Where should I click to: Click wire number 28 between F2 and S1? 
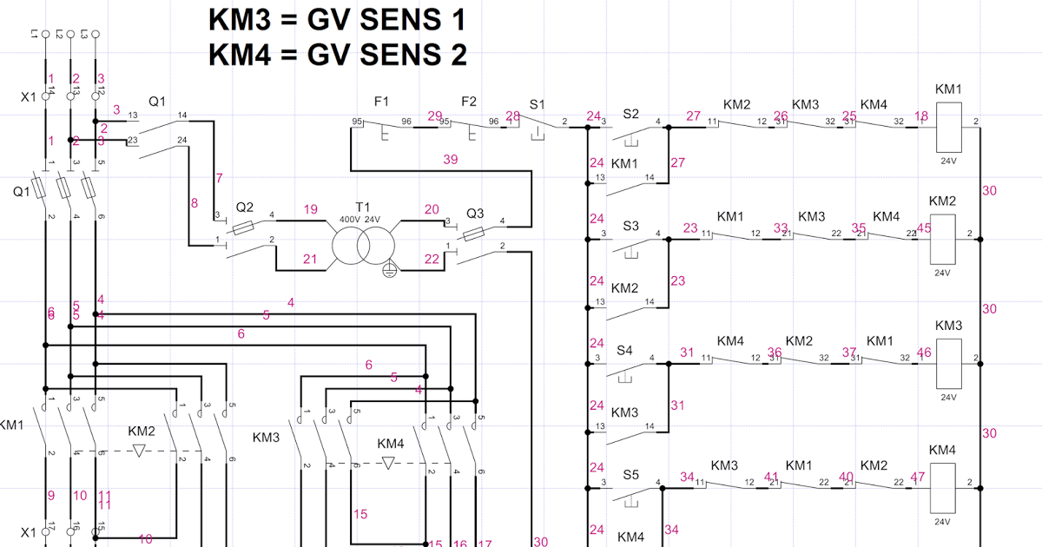(513, 115)
